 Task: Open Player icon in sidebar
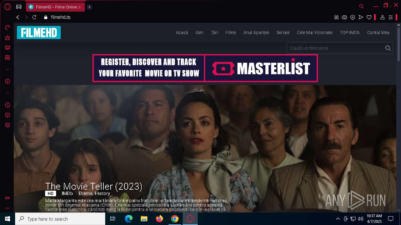click(8, 81)
